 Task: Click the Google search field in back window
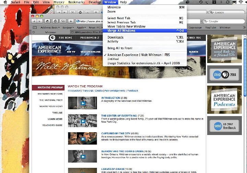coord(227,12)
